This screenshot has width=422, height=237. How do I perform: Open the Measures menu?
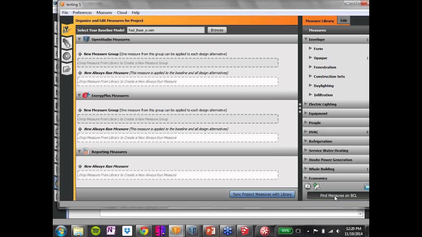click(x=104, y=13)
